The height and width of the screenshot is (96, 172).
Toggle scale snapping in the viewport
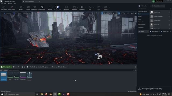pyautogui.click(x=125, y=13)
